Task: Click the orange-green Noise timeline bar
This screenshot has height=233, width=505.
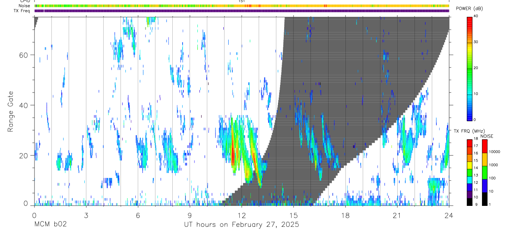Action: (x=241, y=6)
